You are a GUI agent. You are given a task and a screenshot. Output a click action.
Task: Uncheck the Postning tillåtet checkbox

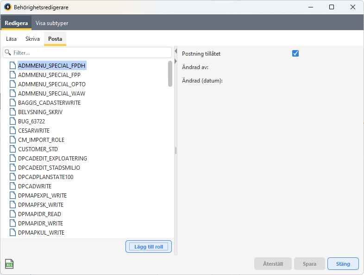pos(295,53)
